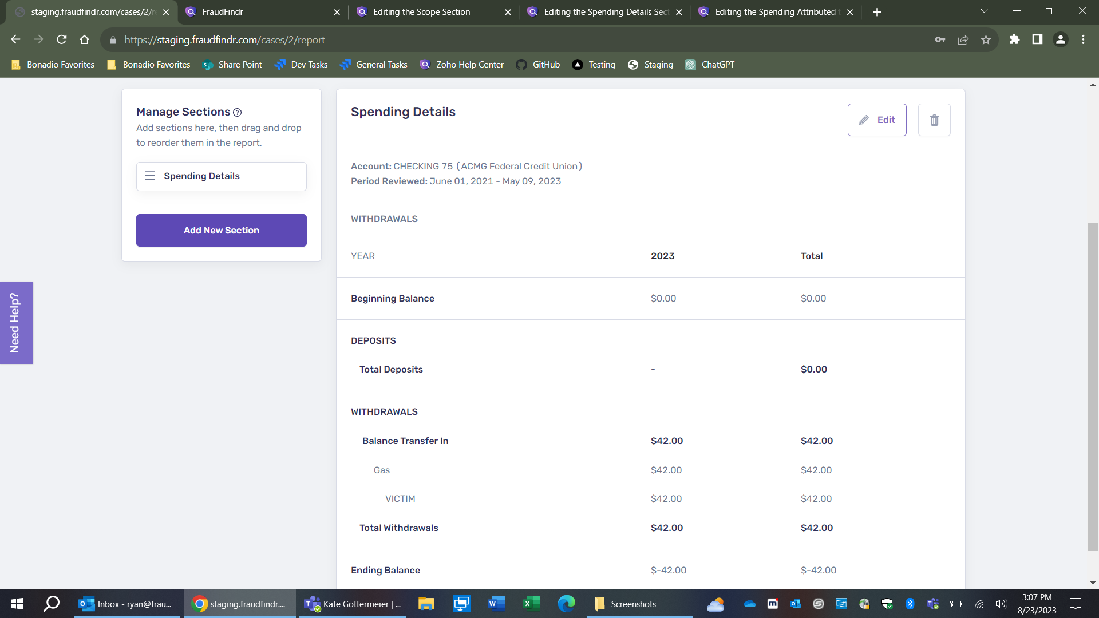Reload the page with refresh icon
Screen dimensions: 1099x618
[62, 40]
